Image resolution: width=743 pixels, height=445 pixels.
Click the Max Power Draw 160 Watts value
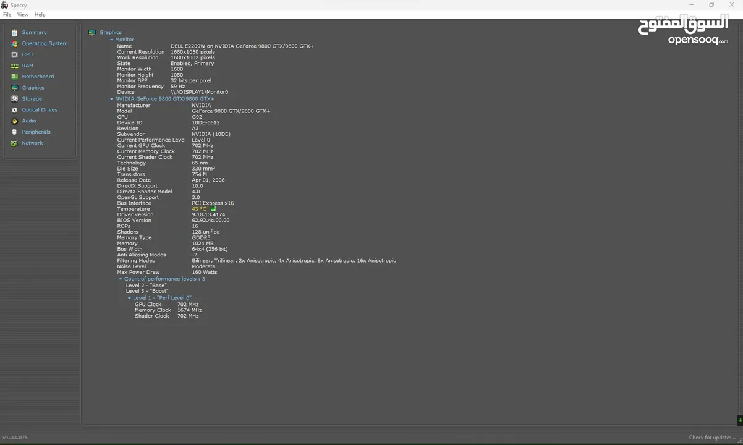205,273
